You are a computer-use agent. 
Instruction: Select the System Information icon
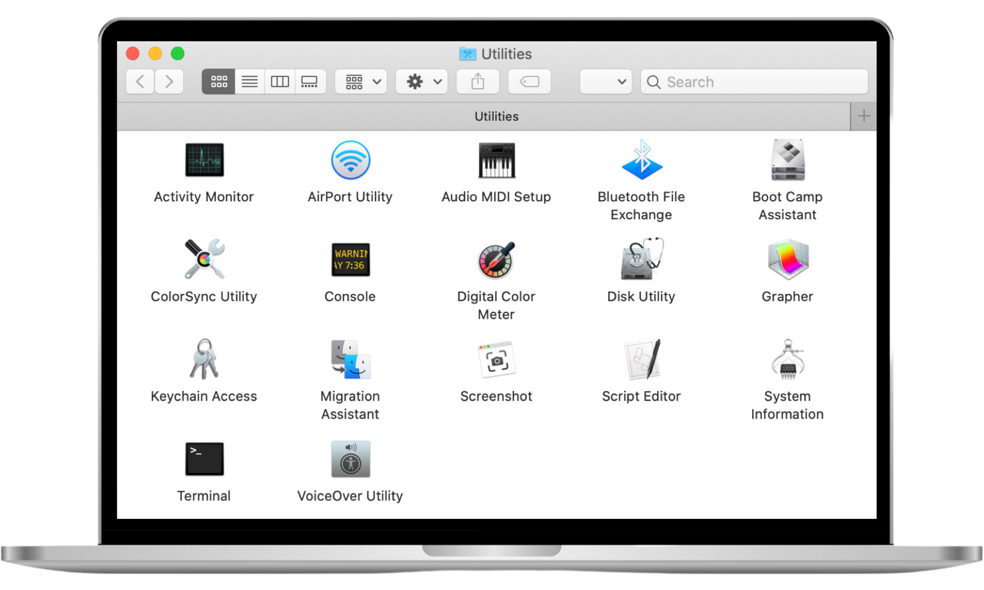(788, 359)
